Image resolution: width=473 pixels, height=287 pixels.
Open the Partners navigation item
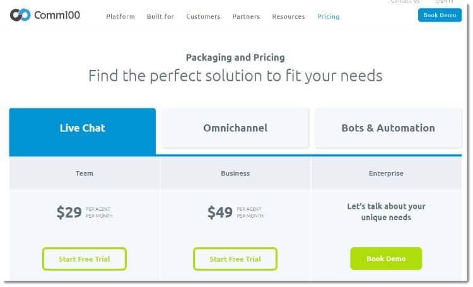pos(246,16)
